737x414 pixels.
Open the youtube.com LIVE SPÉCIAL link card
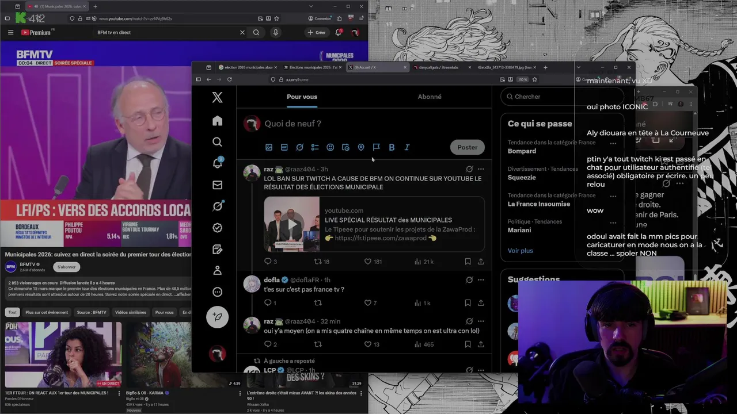coord(374,224)
